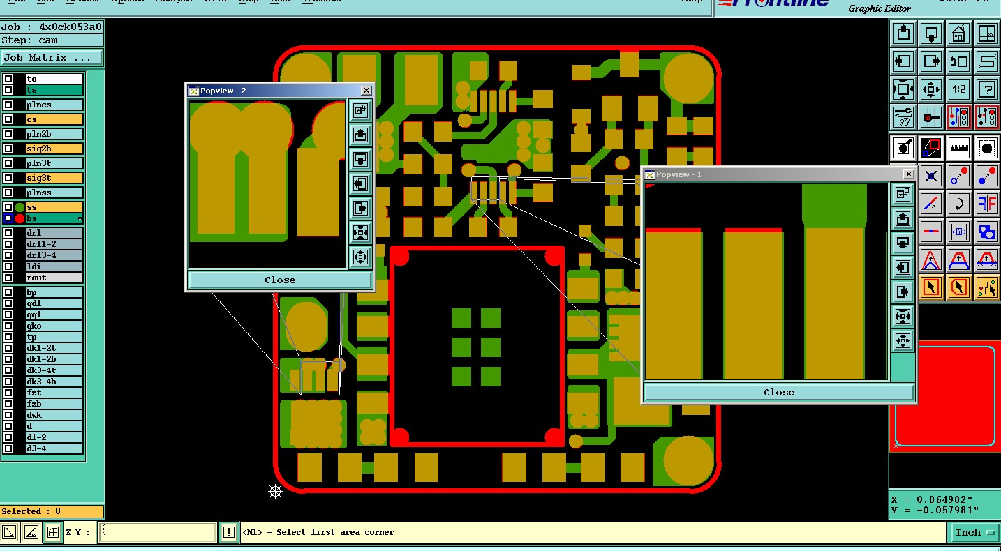The image size is (1001, 551).
Task: Toggle the checkbox for layer cs
Action: pyautogui.click(x=8, y=119)
